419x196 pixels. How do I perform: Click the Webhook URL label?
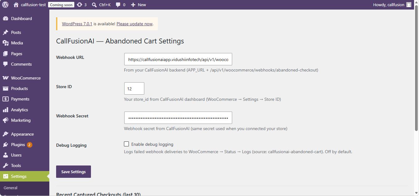click(x=70, y=57)
